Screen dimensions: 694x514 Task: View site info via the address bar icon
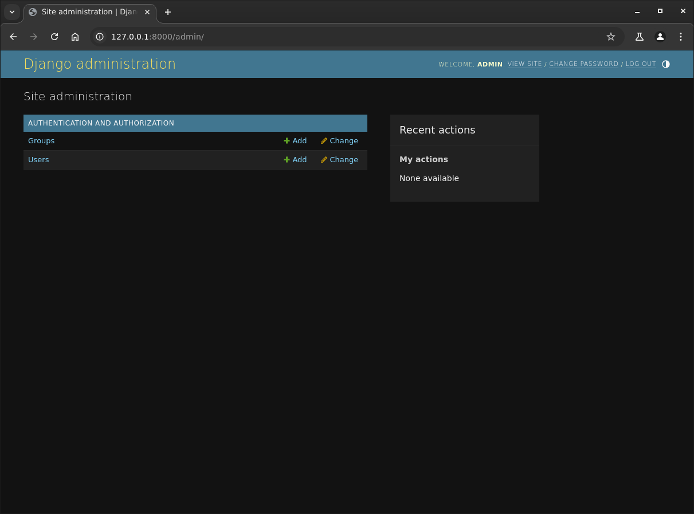[x=100, y=37]
